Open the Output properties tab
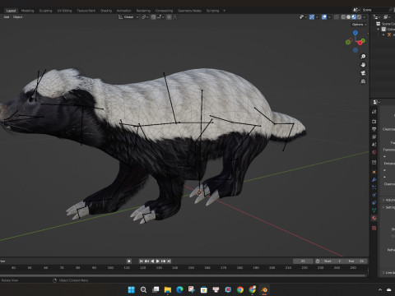This screenshot has height=296, width=395. [x=374, y=129]
